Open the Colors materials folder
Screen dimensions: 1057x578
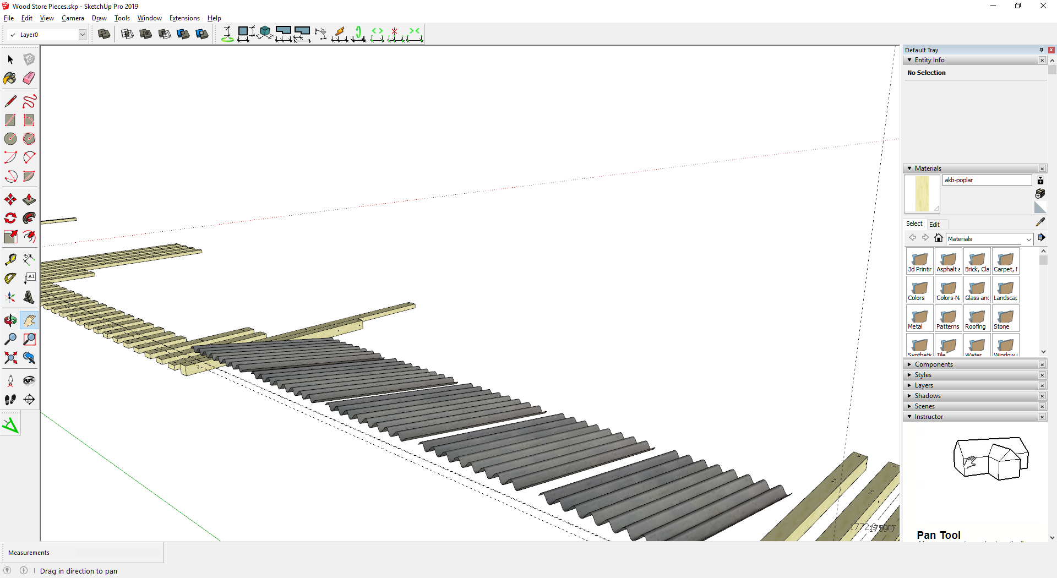[919, 290]
